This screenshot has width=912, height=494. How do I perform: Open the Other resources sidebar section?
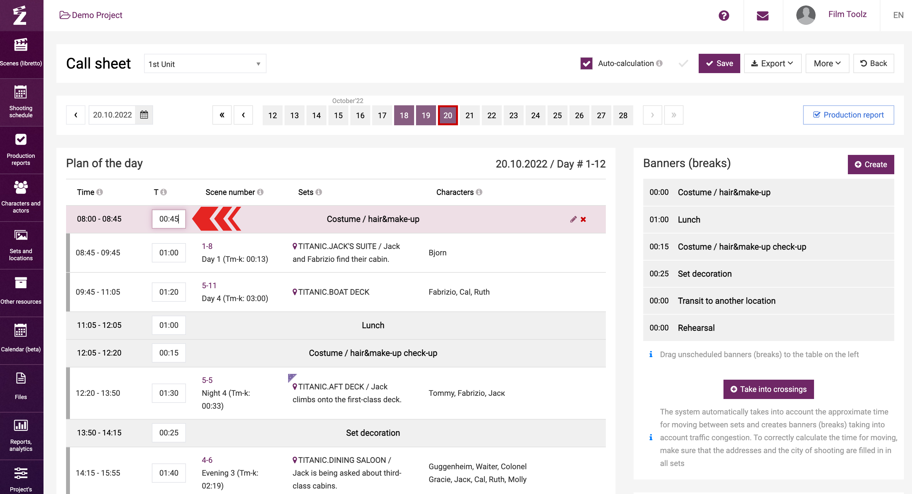[x=21, y=292]
